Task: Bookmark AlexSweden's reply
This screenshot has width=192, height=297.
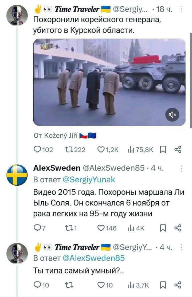Action: click(x=163, y=228)
